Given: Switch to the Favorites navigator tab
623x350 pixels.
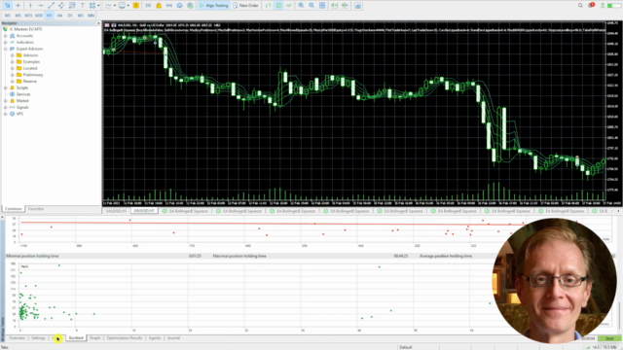Looking at the screenshot, I should pyautogui.click(x=36, y=209).
